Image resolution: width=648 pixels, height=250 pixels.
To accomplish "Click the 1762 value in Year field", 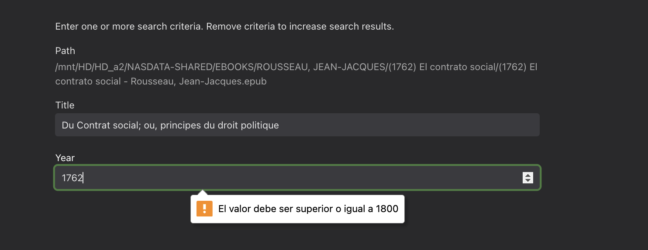I will [72, 178].
